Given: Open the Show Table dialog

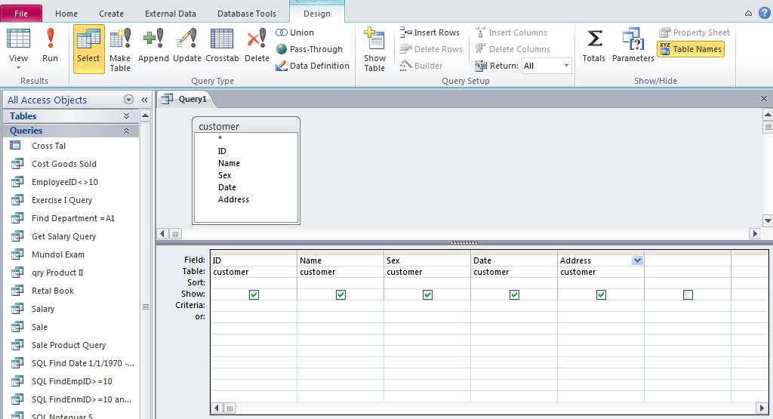Looking at the screenshot, I should tap(374, 49).
